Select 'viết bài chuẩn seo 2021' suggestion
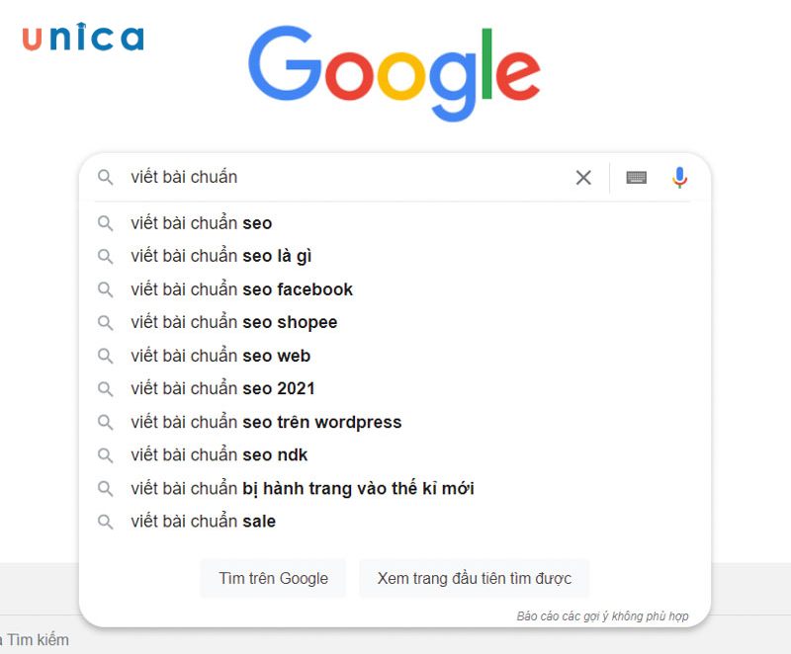Screen dimensions: 791x654 coord(223,388)
